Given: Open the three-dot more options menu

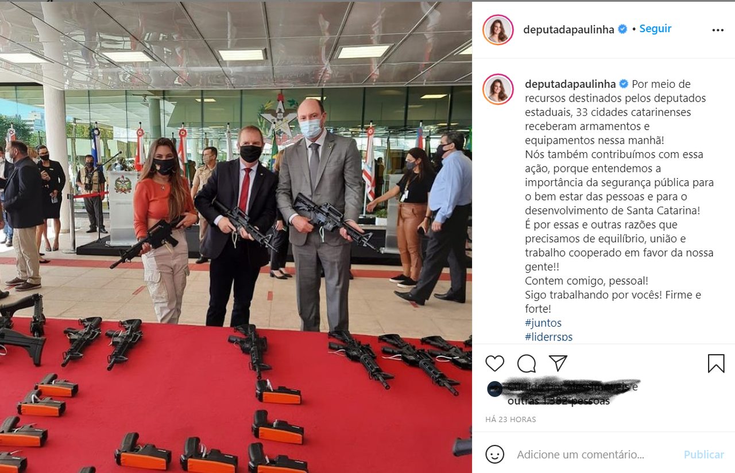Looking at the screenshot, I should [x=718, y=30].
